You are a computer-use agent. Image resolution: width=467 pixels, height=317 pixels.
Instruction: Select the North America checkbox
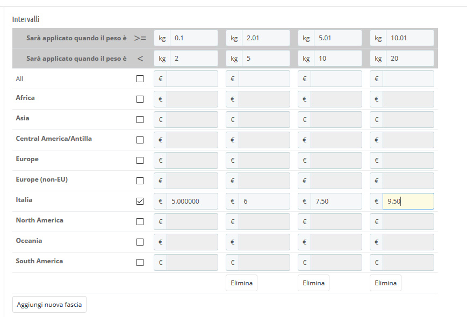click(x=140, y=222)
